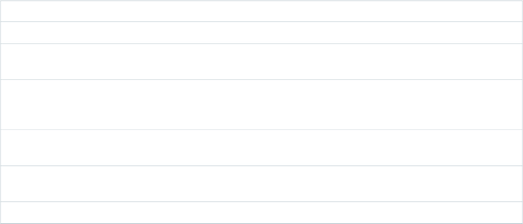
Task: Click the table's top border line
Action: (x=261, y=1)
